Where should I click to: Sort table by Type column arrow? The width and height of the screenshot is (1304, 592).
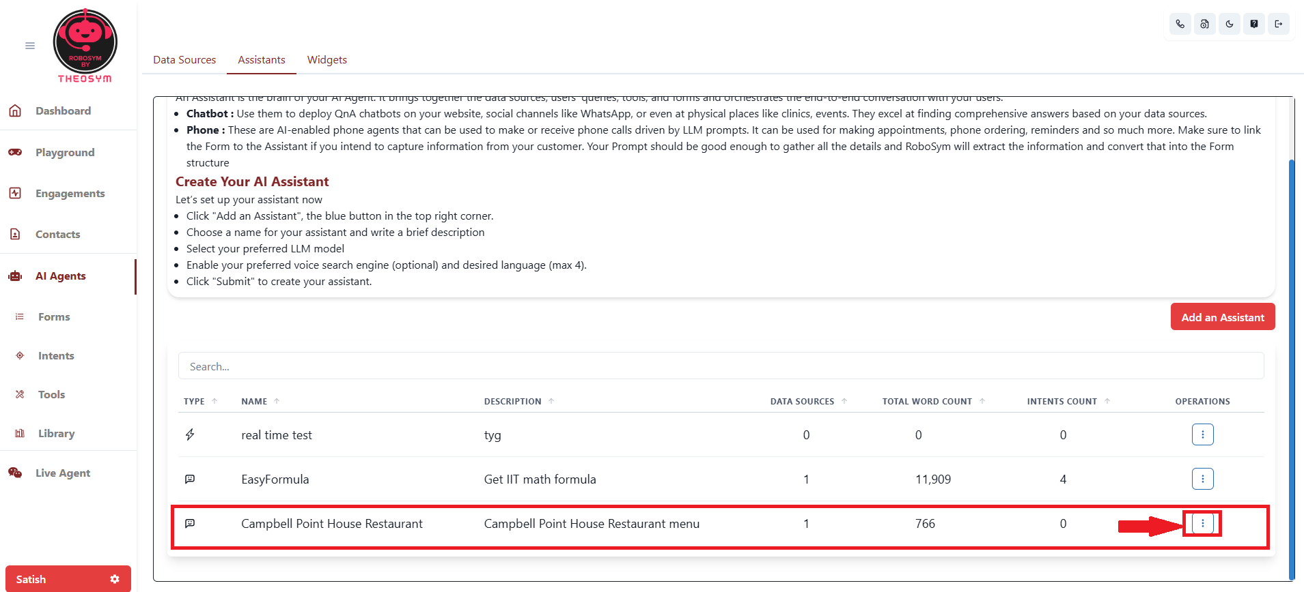214,401
